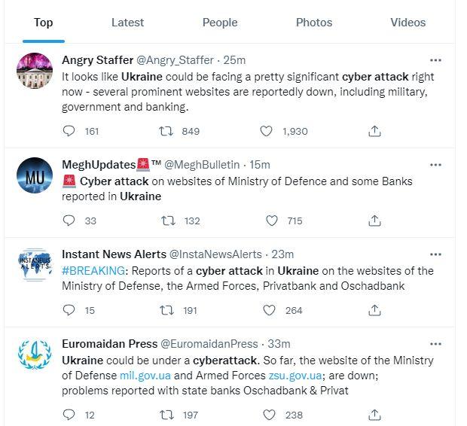Retweet the MeghUpdates tweet
This screenshot has height=426, width=467.
pyautogui.click(x=169, y=221)
